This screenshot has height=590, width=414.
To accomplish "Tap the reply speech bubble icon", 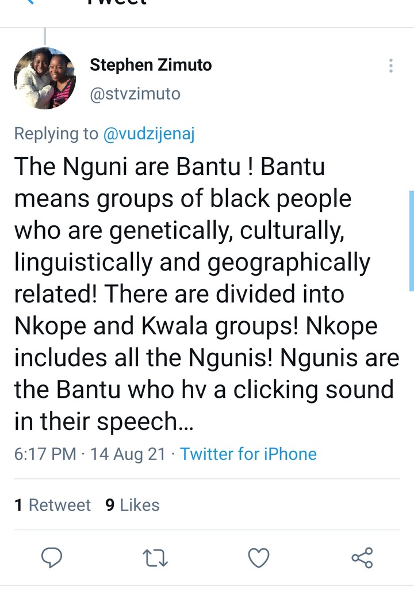I will pyautogui.click(x=52, y=558).
